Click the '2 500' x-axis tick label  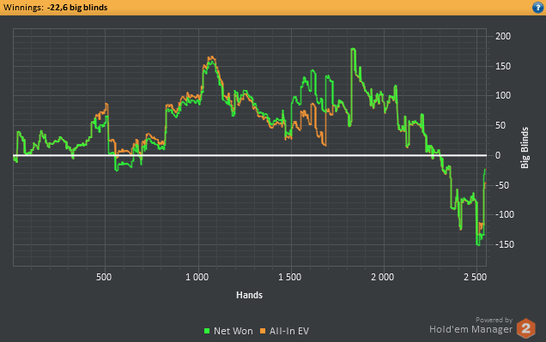point(476,277)
